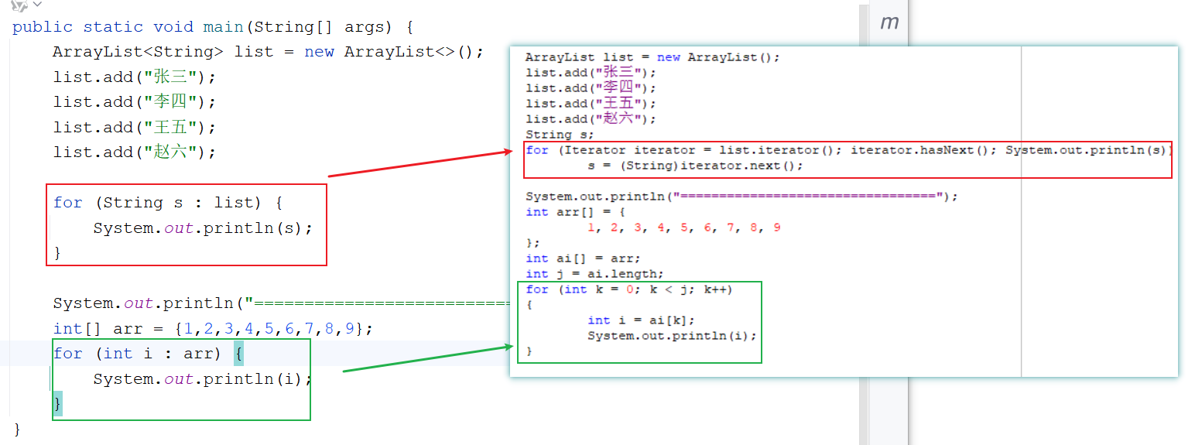Click the faded assistant icon above main method
Image resolution: width=1202 pixels, height=445 pixels.
[x=19, y=5]
